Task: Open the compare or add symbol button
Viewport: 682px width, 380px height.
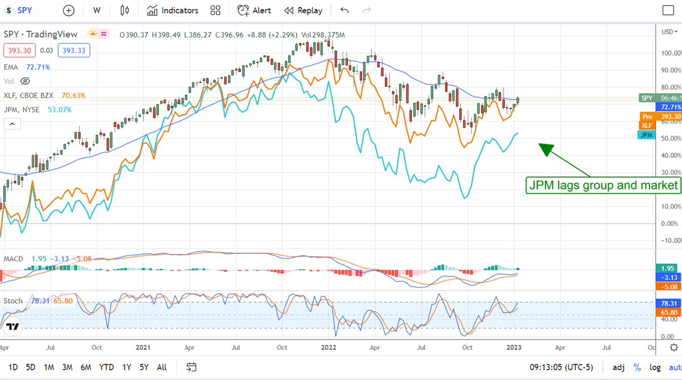Action: tap(68, 10)
